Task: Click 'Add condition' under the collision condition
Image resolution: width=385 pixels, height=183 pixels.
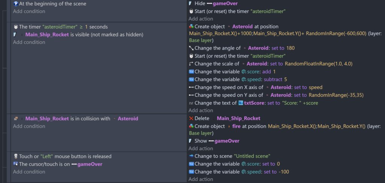Action: 29,126
